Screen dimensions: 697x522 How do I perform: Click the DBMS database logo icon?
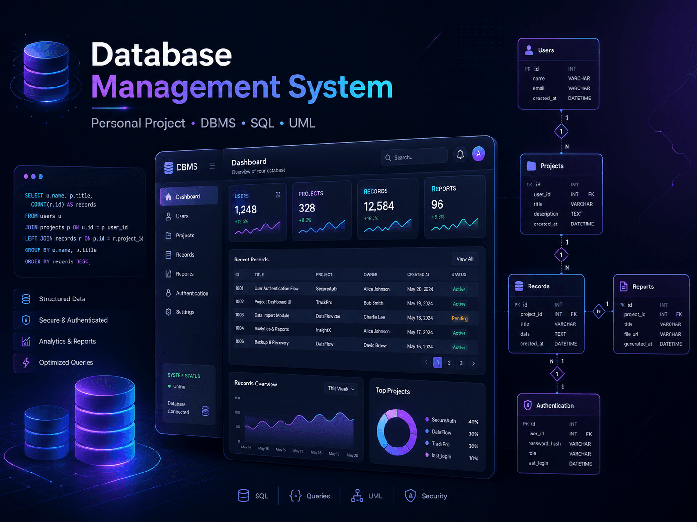pos(168,167)
